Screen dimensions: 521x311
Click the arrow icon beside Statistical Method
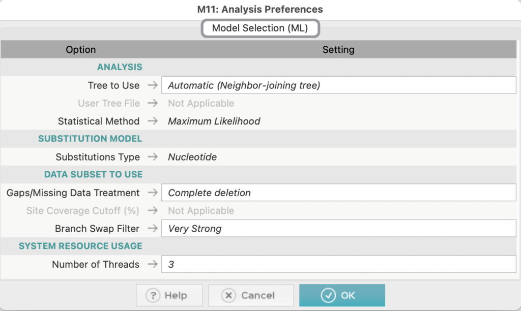[x=153, y=121]
